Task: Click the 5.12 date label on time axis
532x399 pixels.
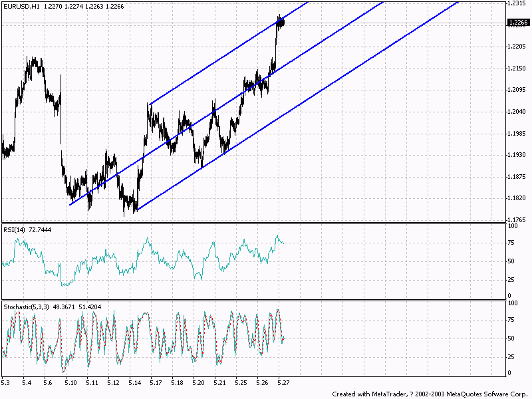Action: (113, 383)
